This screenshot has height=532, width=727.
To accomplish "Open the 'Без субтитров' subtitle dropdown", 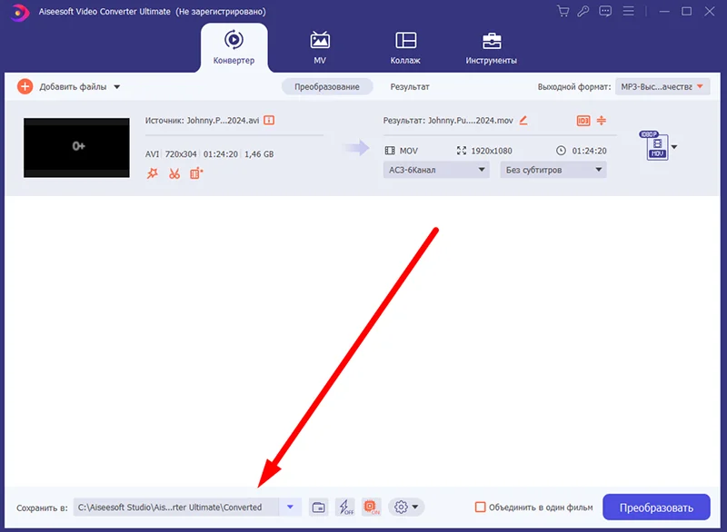I will [x=553, y=170].
